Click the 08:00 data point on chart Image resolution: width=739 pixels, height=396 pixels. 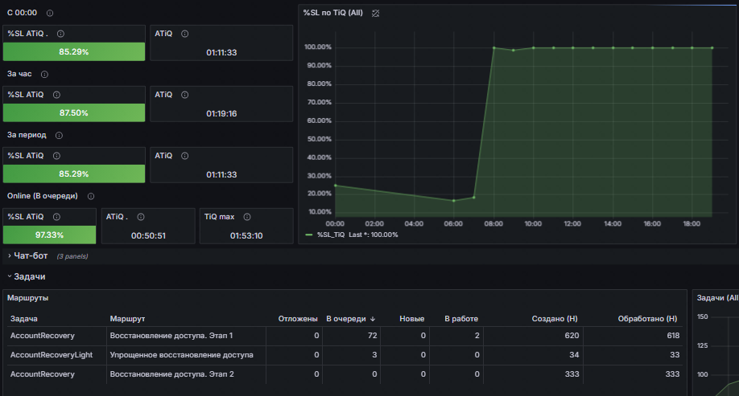click(x=494, y=47)
